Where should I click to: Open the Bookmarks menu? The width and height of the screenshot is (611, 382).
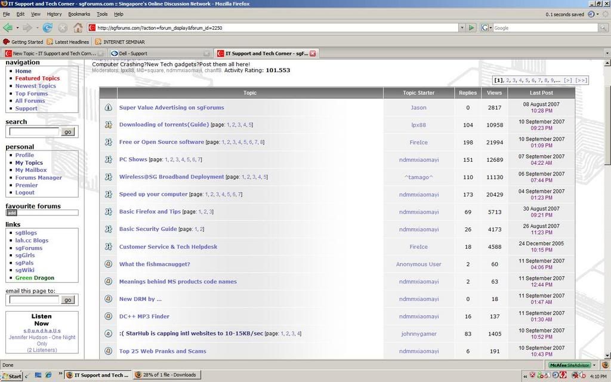click(79, 14)
